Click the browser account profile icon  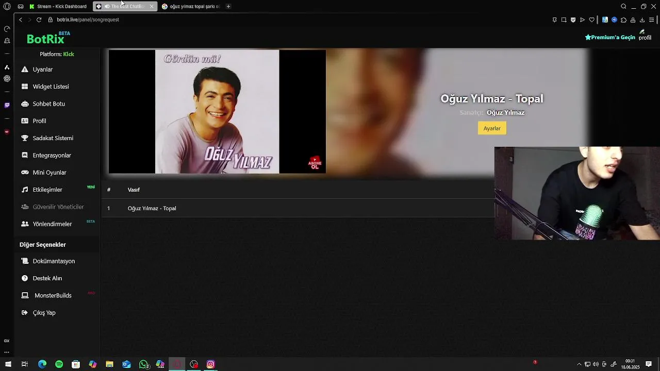pos(633,20)
